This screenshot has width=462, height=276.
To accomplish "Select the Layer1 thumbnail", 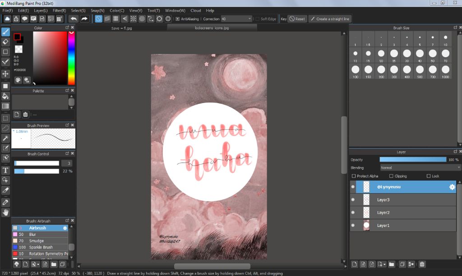I will pyautogui.click(x=366, y=226).
